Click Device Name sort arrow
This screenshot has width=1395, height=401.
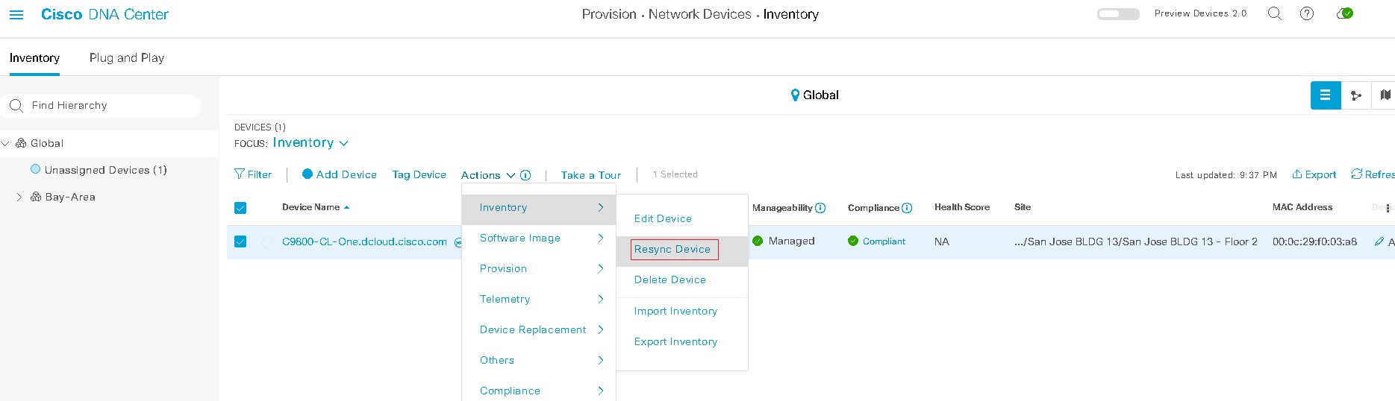tap(346, 207)
